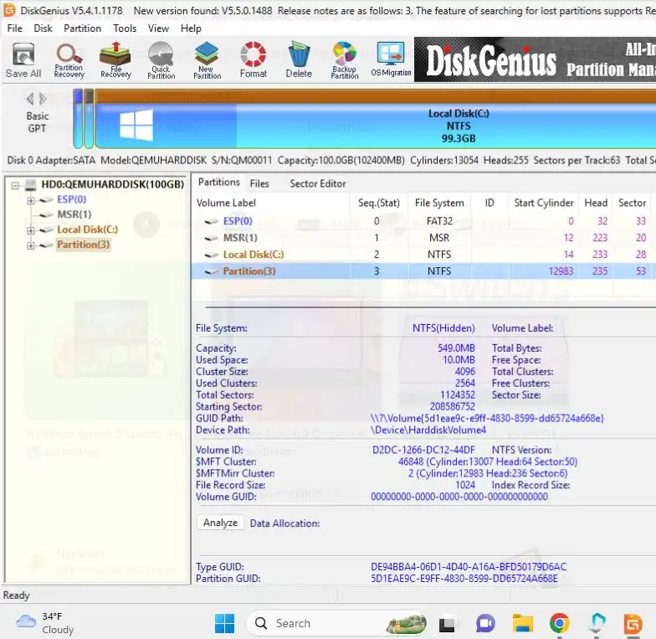Image resolution: width=656 pixels, height=639 pixels.
Task: Launch the OS Migration tool
Action: click(391, 60)
